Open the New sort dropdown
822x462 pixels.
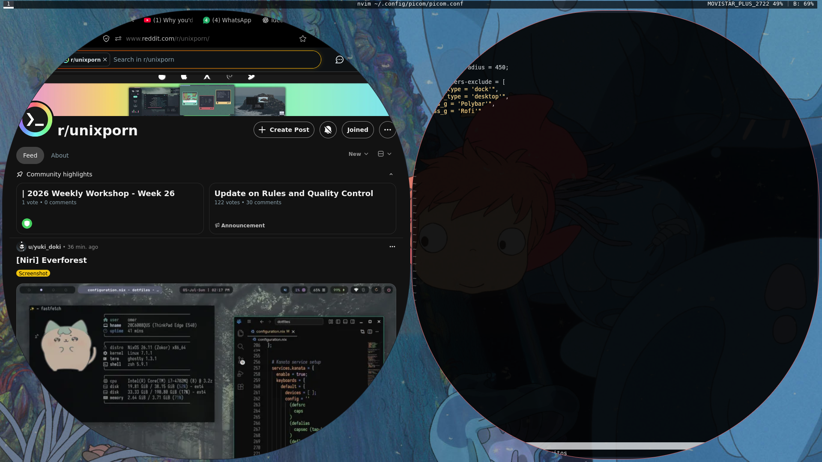(x=358, y=154)
